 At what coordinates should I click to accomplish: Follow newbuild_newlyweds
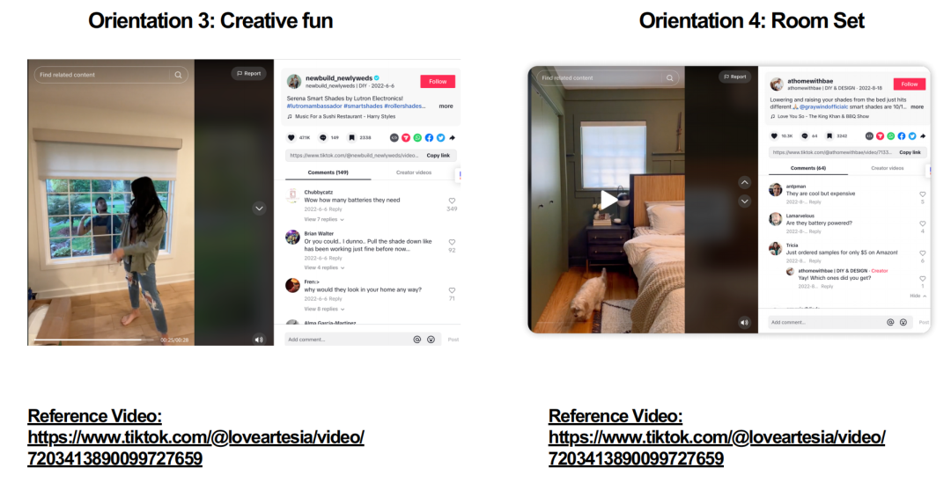point(438,81)
